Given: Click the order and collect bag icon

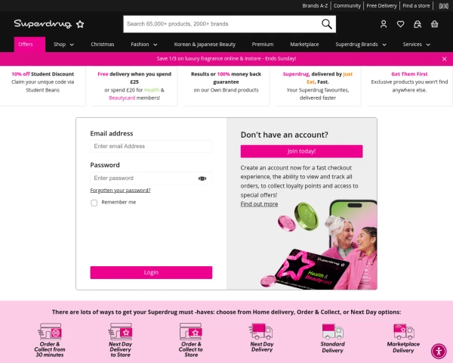Looking at the screenshot, I should pos(418,24).
